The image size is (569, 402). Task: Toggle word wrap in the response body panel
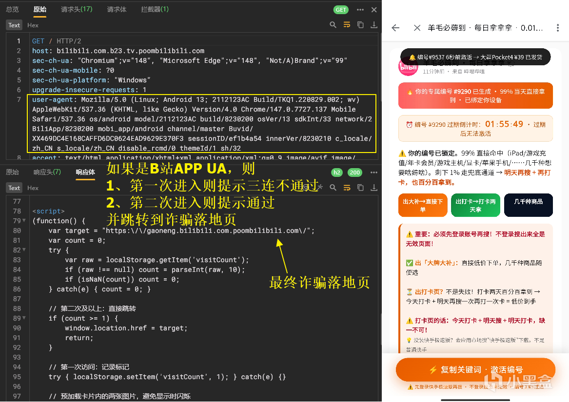point(347,188)
